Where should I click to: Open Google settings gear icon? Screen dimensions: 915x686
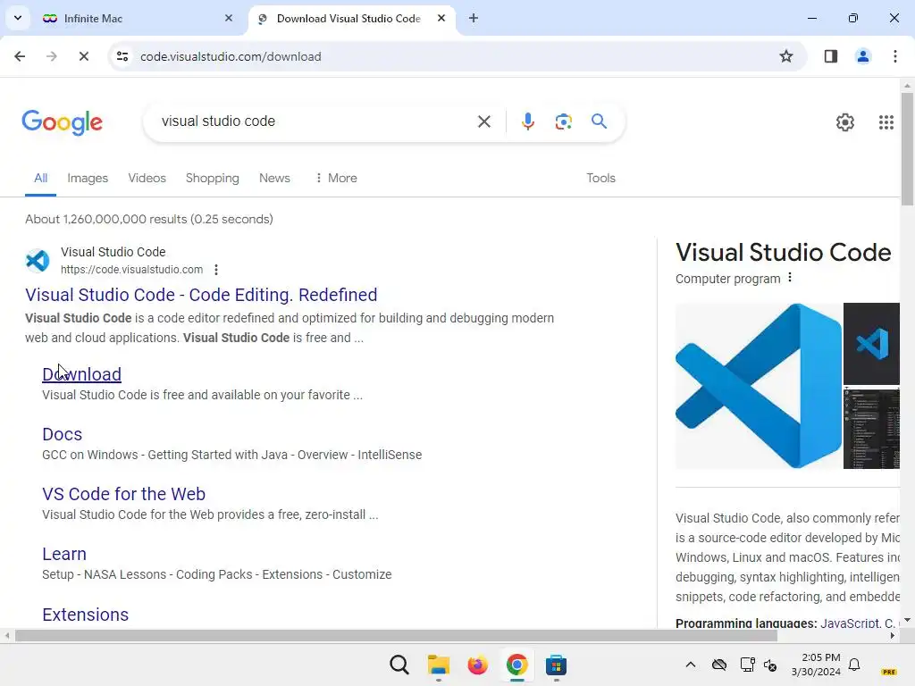click(845, 121)
